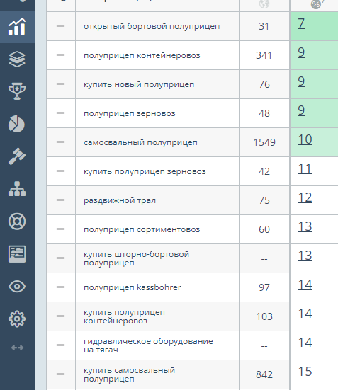
Task: Open the sitemap structure sidebar icon
Action: click(x=17, y=189)
